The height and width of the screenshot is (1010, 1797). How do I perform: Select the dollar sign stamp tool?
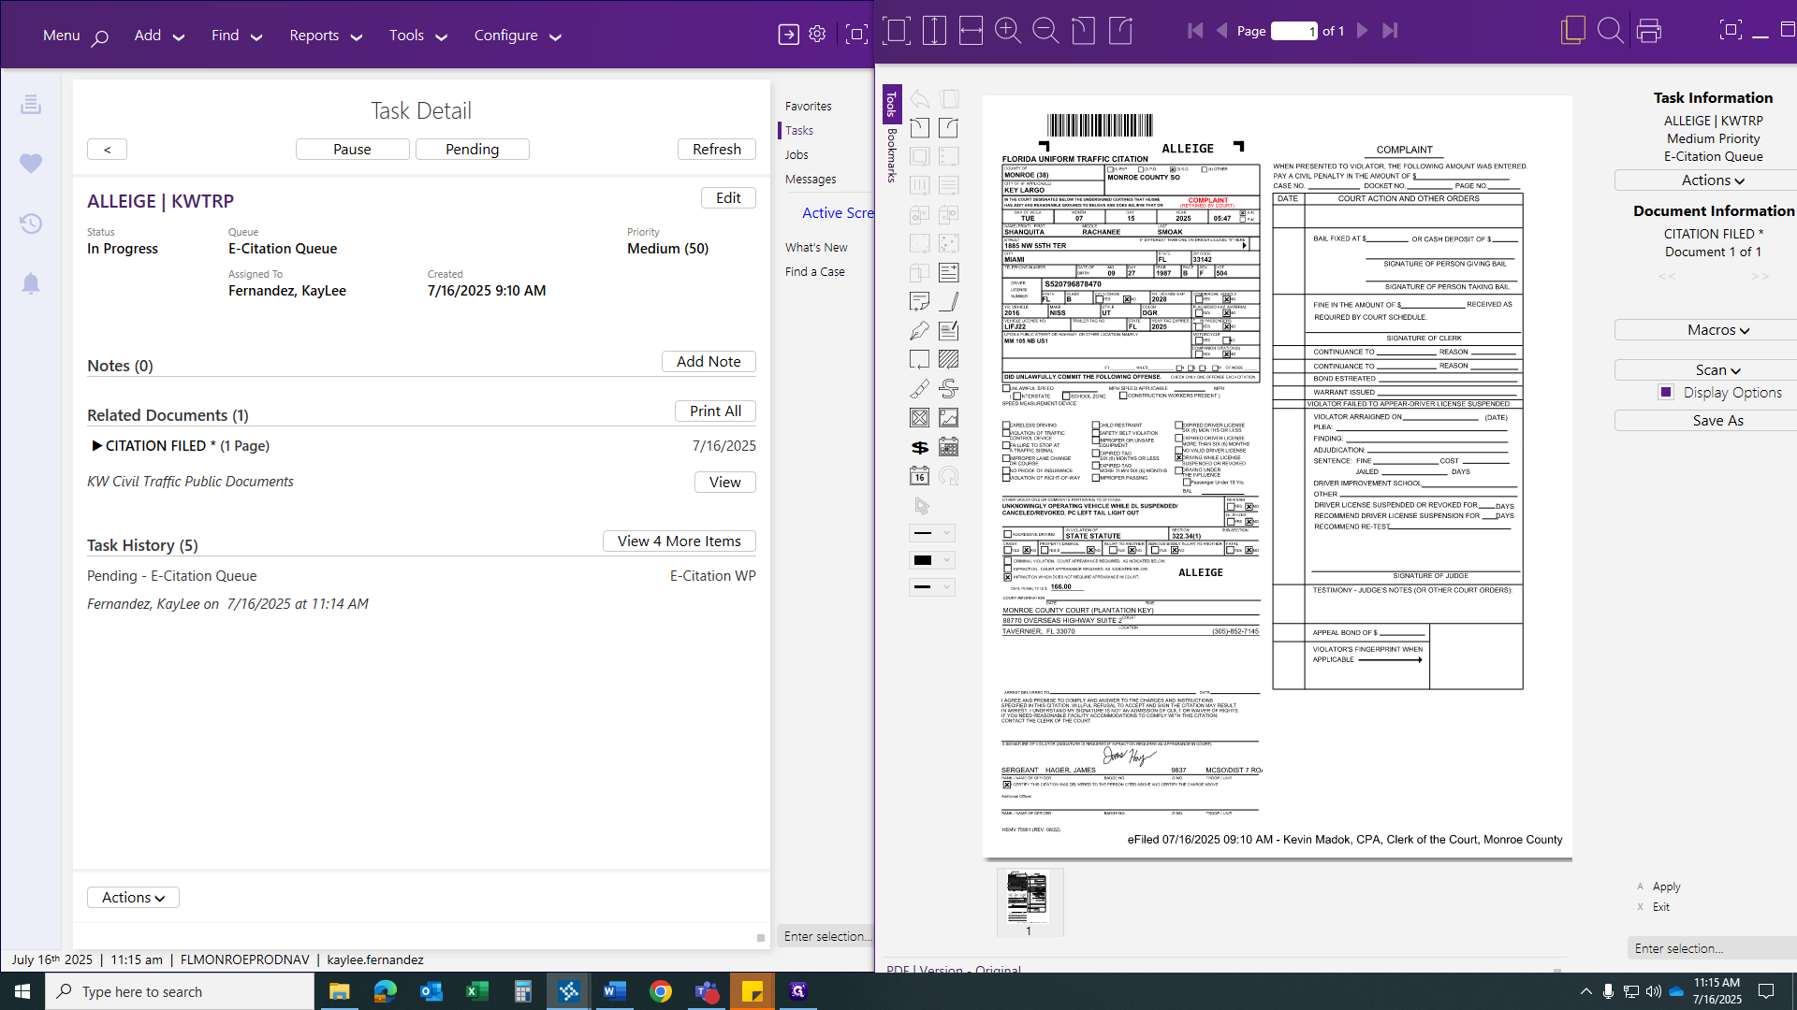[x=920, y=447]
